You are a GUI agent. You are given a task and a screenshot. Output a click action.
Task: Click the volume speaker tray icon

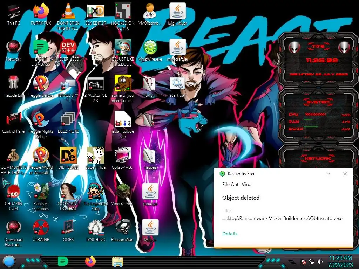tap(320, 261)
